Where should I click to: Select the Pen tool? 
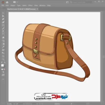3,19
